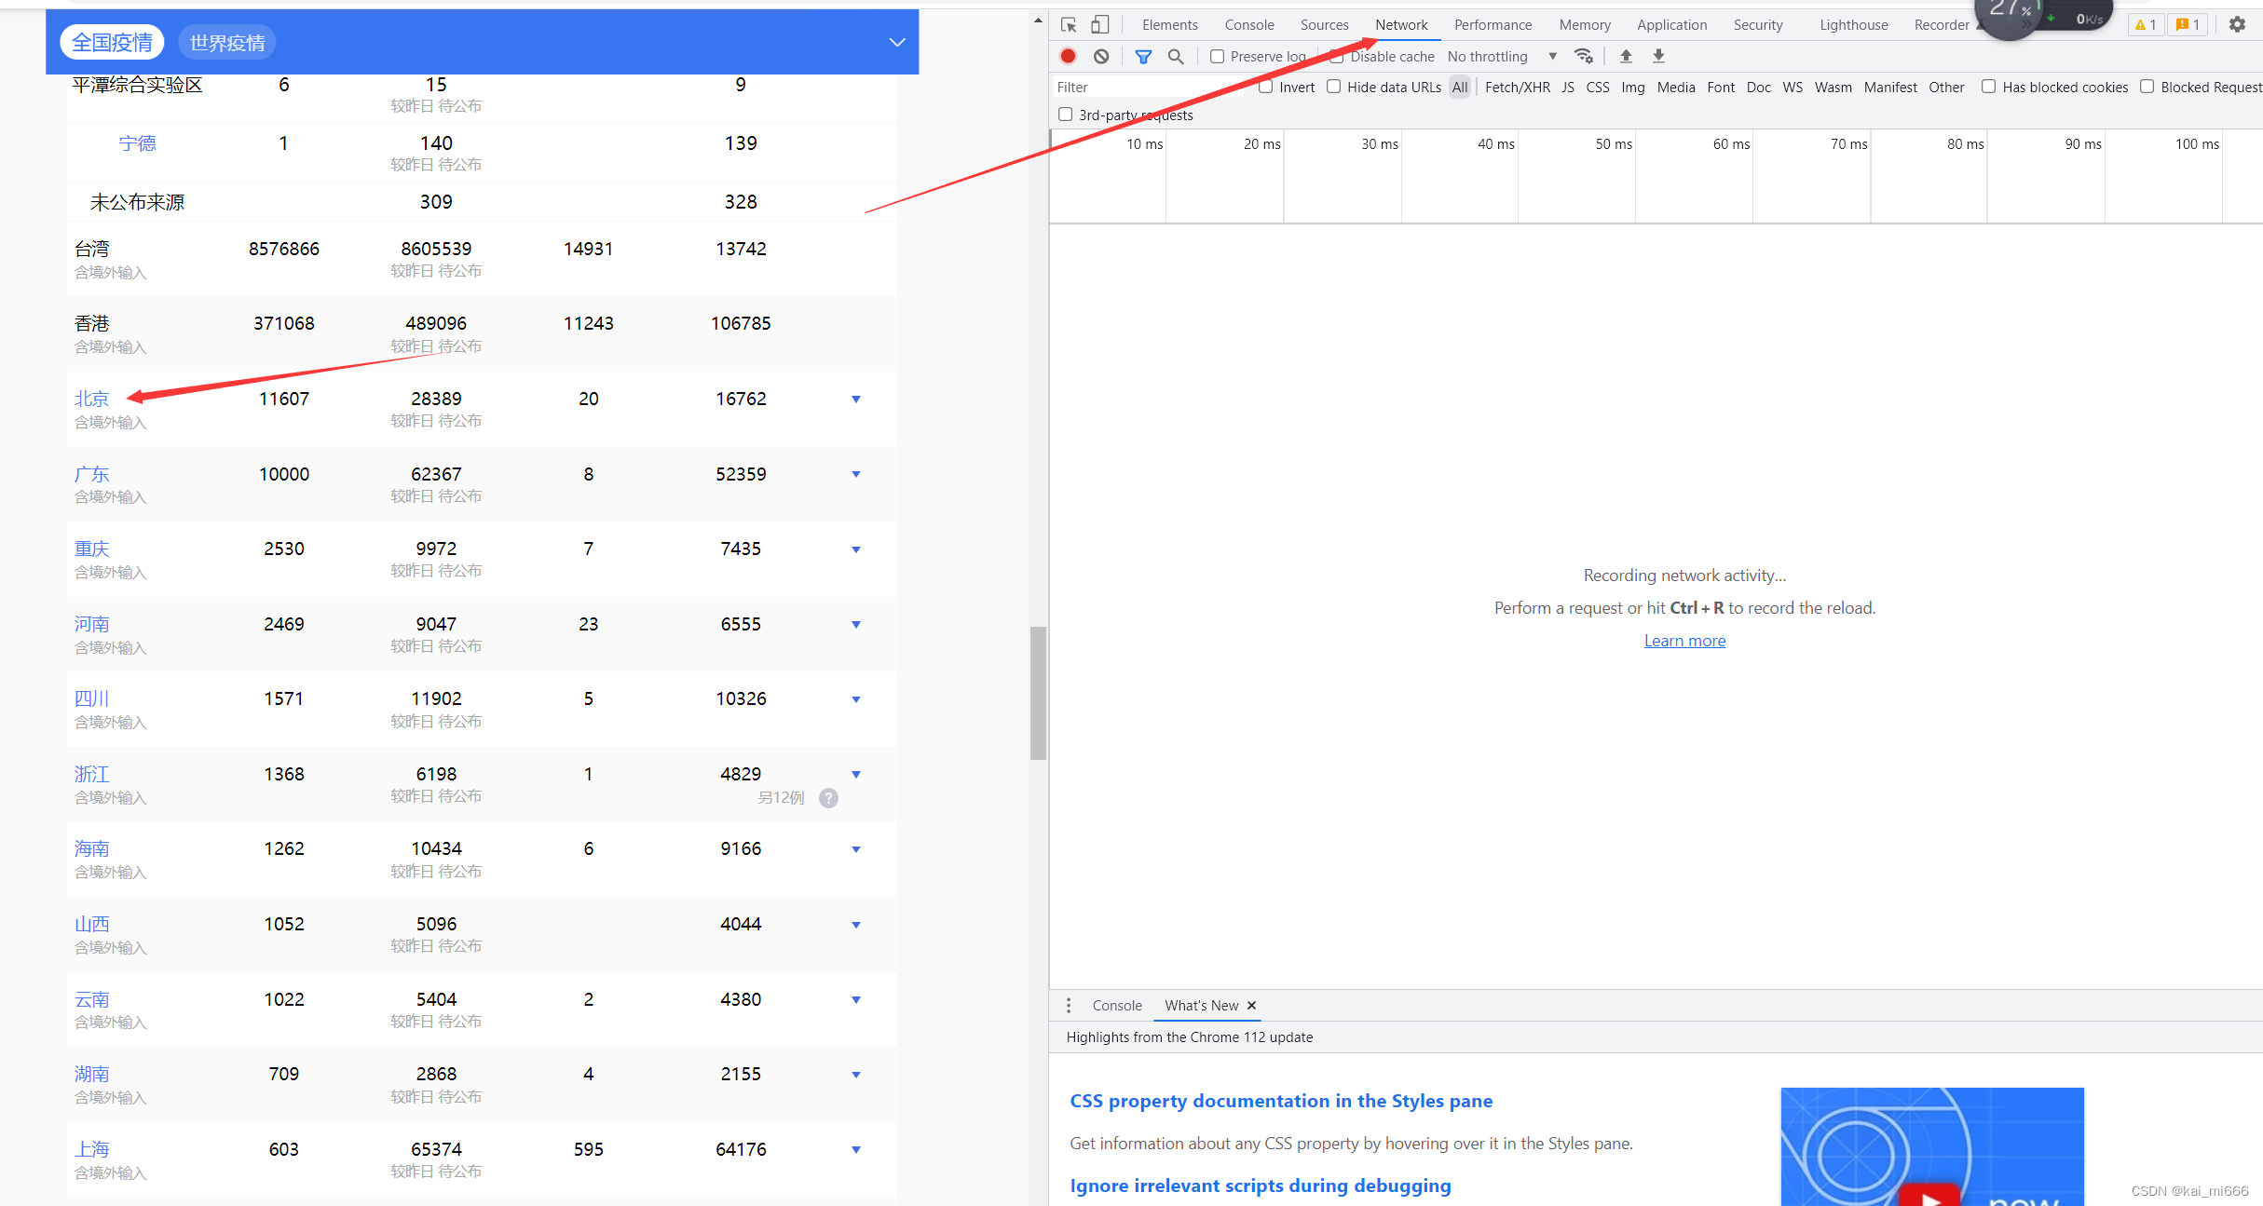2263x1206 pixels.
Task: Filter requests by WS type
Action: (x=1792, y=87)
